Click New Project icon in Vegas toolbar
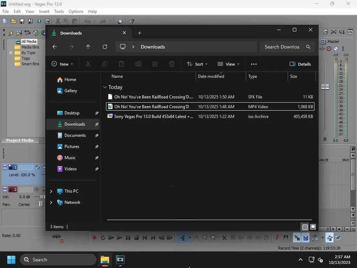 5,21
